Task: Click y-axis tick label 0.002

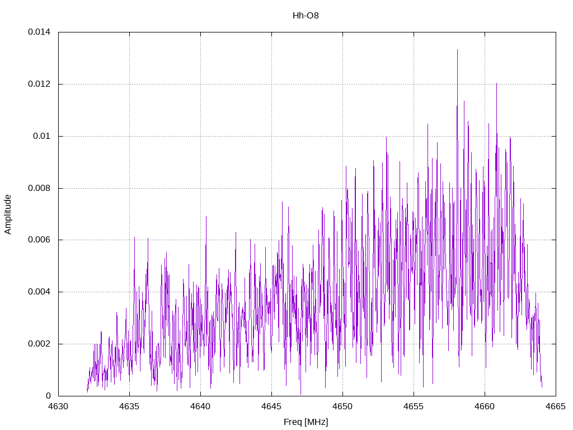Action: (39, 344)
